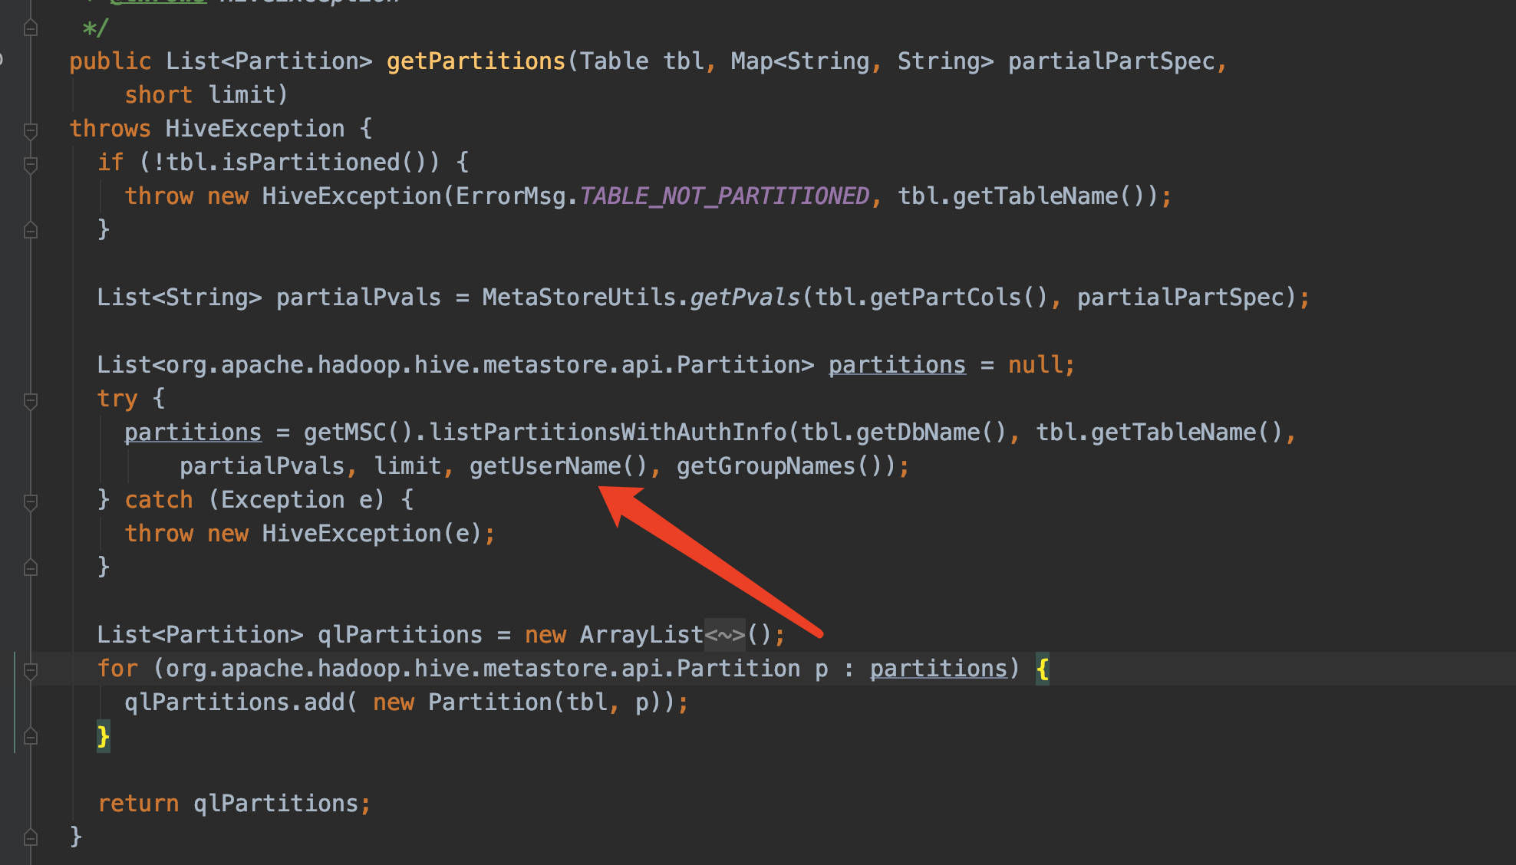Click the comment-end fold marker beside '*/'
The width and height of the screenshot is (1516, 865).
(31, 28)
